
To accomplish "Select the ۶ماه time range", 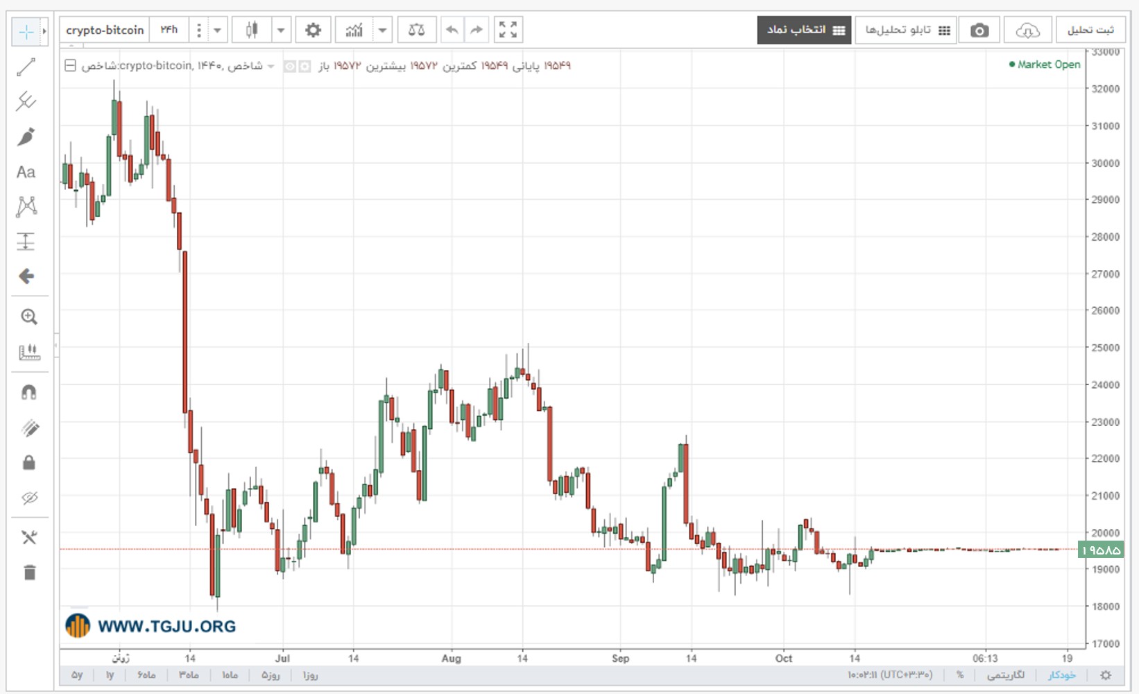I will pos(146,675).
